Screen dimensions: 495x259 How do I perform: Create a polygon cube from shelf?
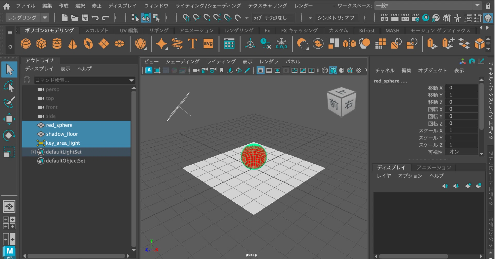(x=41, y=44)
